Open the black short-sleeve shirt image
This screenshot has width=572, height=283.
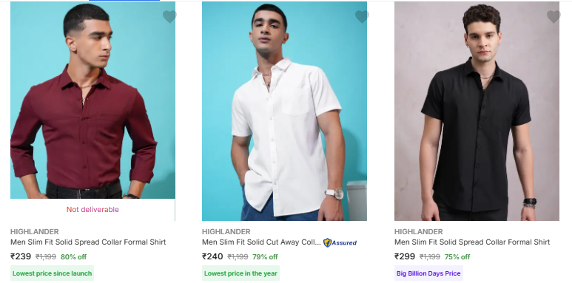[x=477, y=111]
